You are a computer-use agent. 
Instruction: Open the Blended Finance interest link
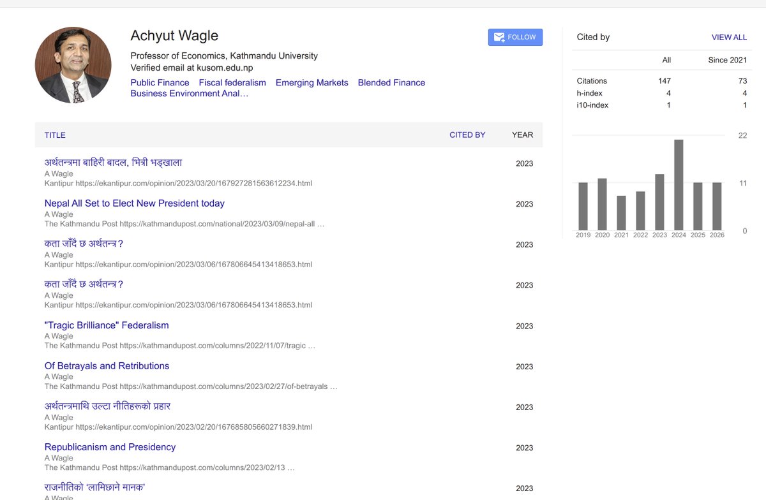[391, 82]
